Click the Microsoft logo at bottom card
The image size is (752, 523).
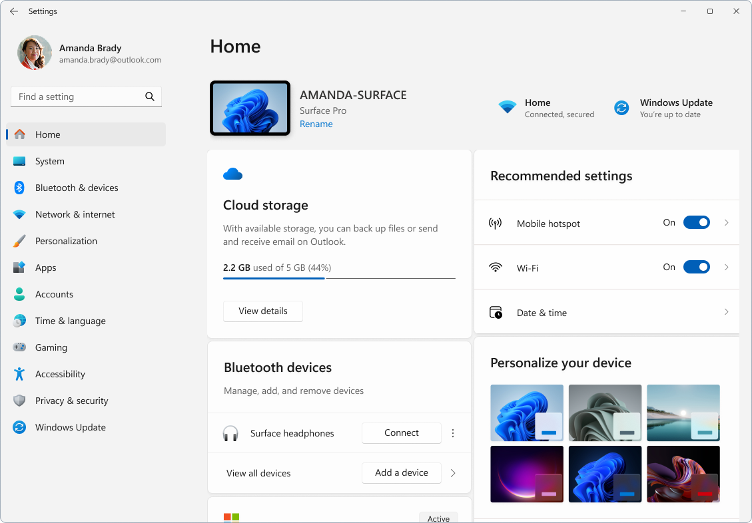[231, 518]
